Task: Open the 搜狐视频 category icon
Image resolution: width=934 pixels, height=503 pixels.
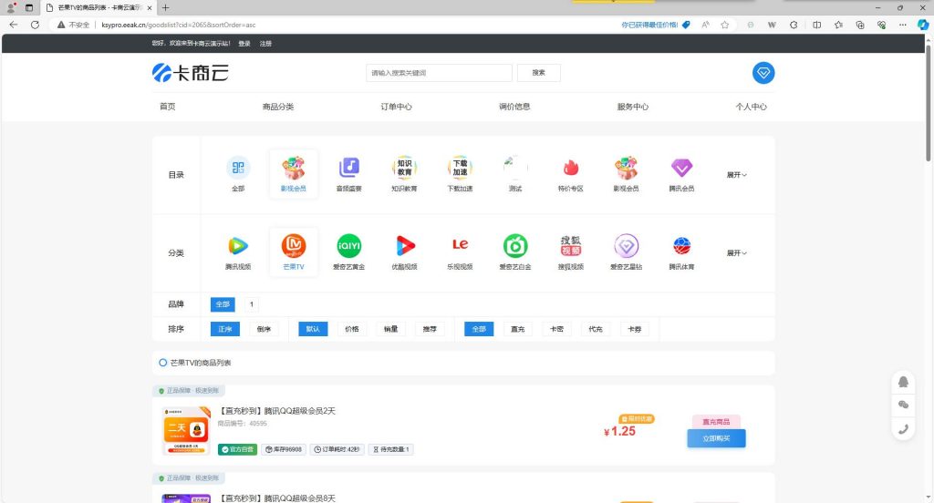Action: (571, 245)
